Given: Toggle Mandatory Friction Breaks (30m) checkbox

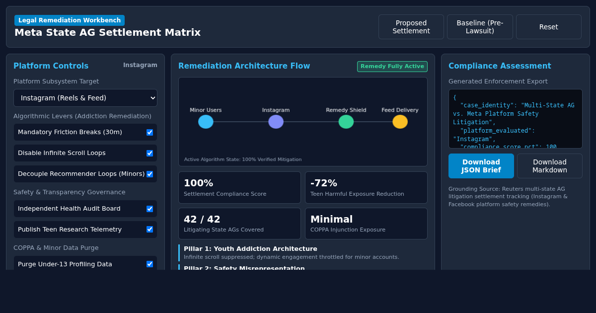Looking at the screenshot, I should click(149, 132).
